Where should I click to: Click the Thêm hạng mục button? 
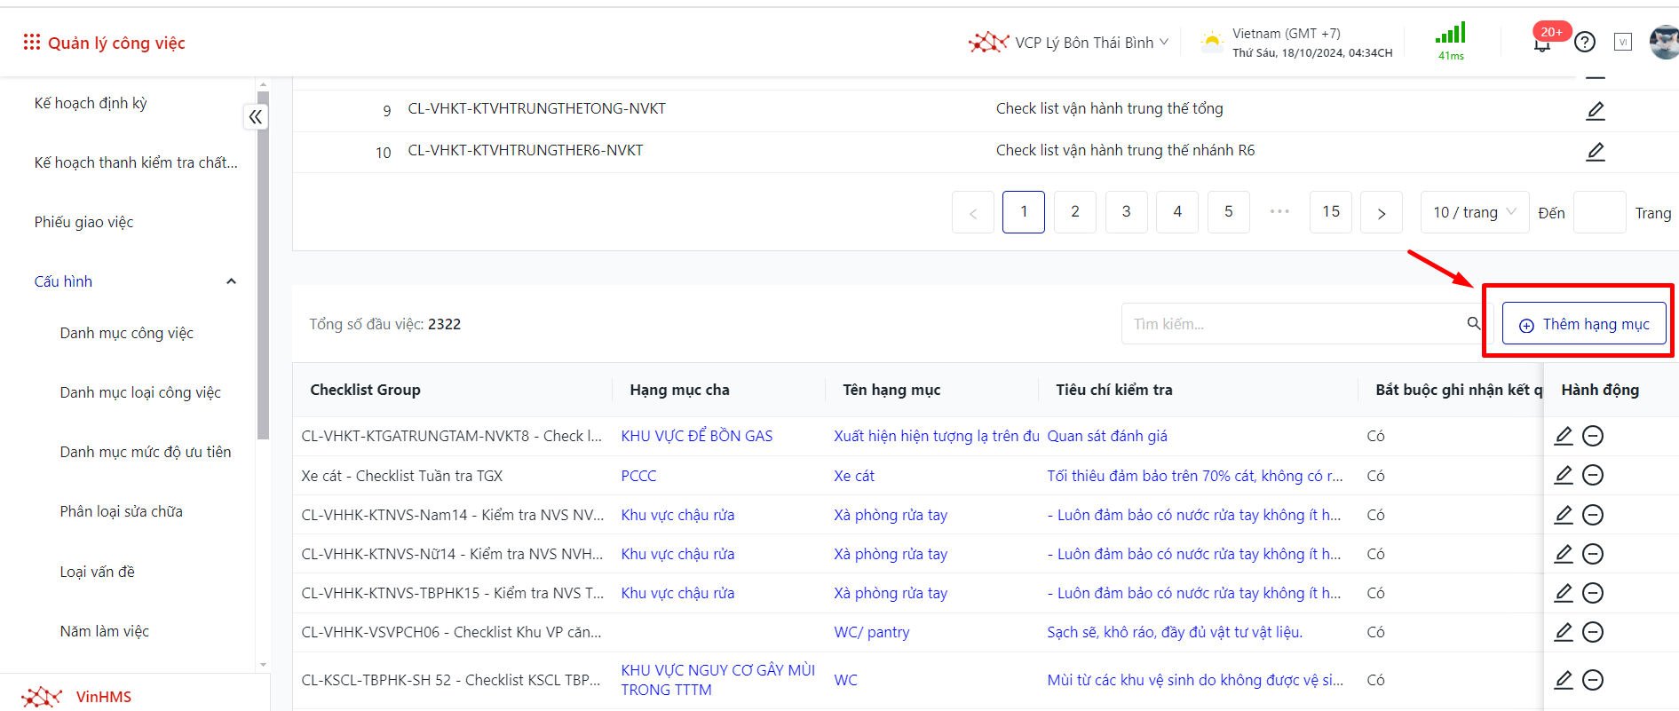point(1584,324)
